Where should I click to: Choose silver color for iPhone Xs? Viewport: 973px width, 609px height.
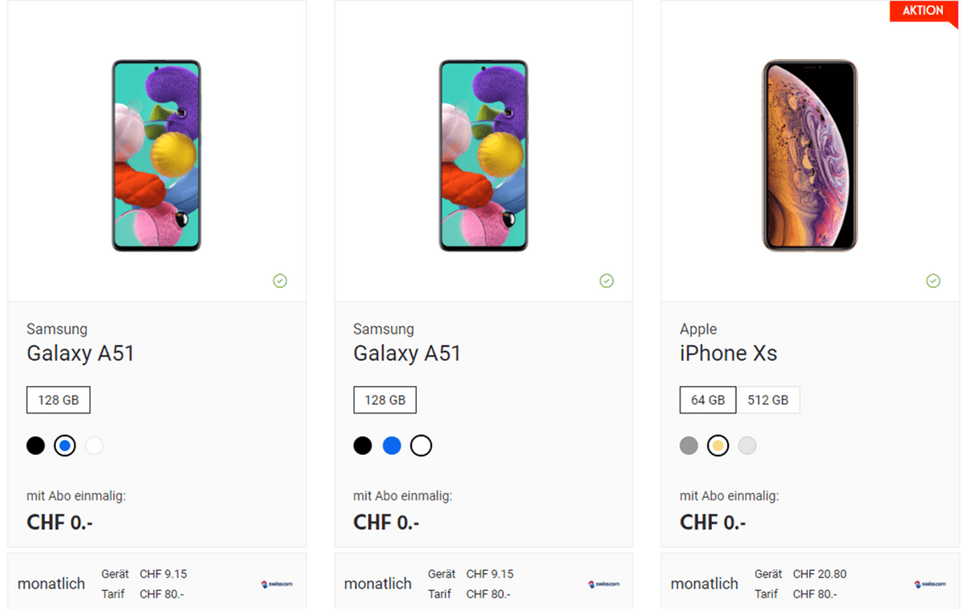tap(748, 445)
